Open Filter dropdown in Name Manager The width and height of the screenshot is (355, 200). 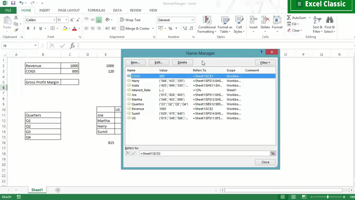coord(265,63)
